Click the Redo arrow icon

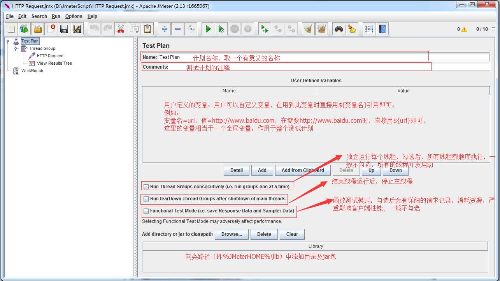108,29
